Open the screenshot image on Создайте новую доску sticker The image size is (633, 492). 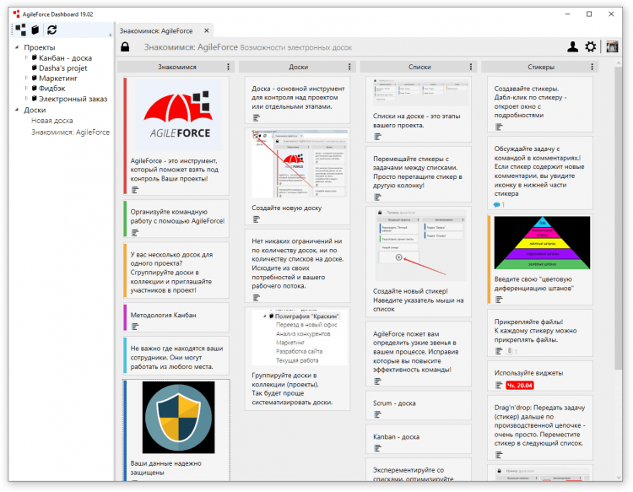pos(299,164)
